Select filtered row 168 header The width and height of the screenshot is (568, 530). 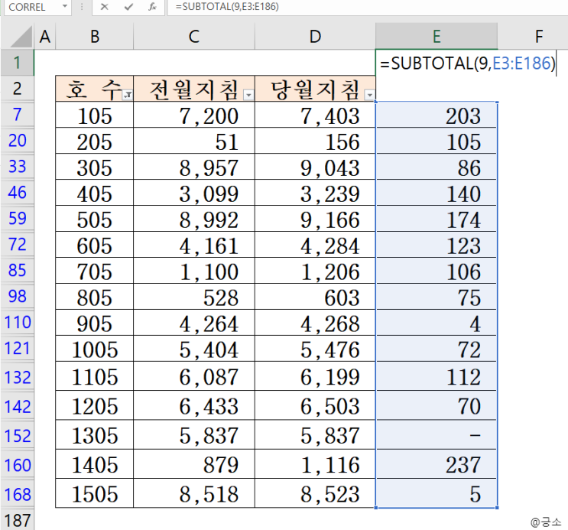click(x=17, y=495)
